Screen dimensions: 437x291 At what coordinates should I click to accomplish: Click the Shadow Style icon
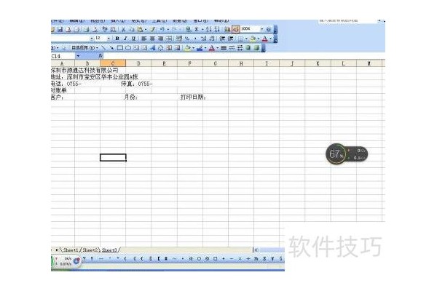click(248, 48)
